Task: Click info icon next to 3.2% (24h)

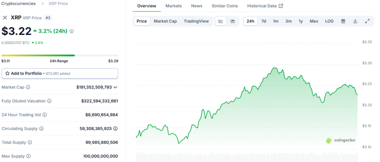Action: 72,31
